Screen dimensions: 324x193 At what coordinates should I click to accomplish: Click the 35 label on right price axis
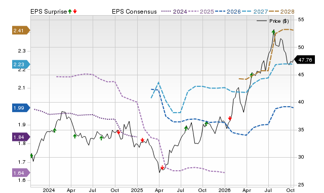tap(301, 130)
